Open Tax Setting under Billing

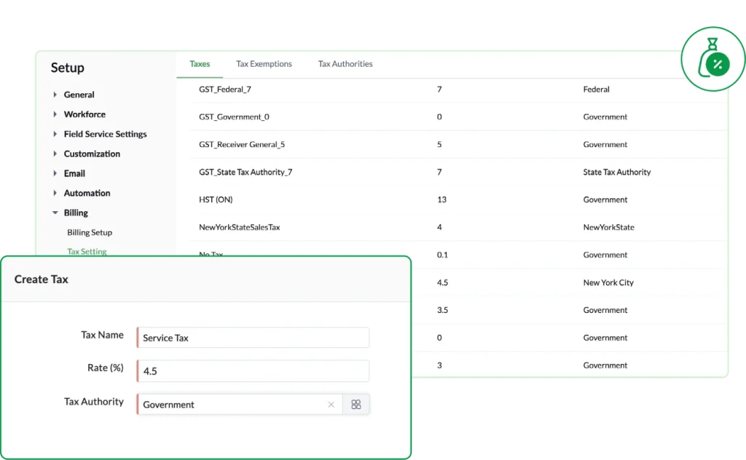tap(87, 251)
